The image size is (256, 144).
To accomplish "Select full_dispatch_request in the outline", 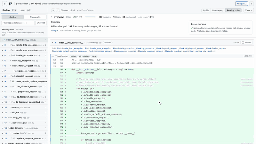I will pos(24,86).
